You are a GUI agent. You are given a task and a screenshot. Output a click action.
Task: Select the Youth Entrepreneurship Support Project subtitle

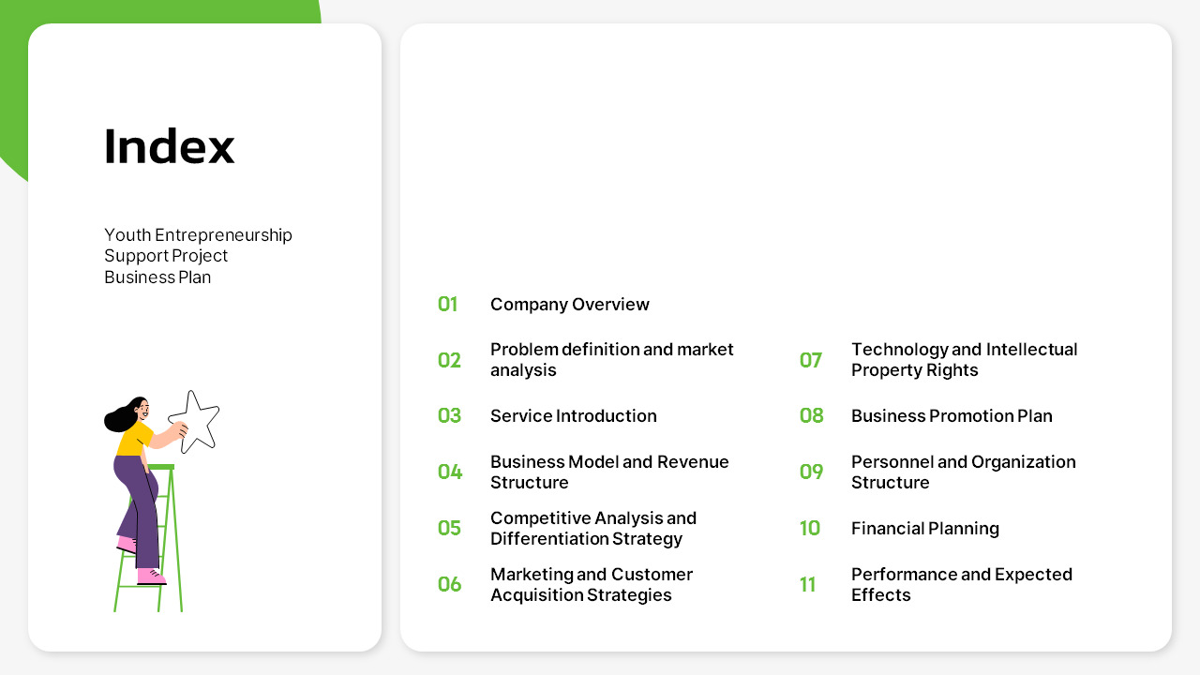pos(198,256)
